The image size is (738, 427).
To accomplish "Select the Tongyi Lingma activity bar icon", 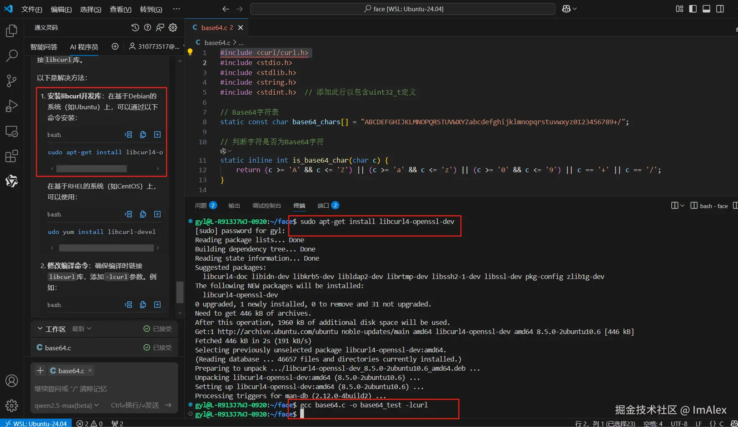I will click(12, 181).
